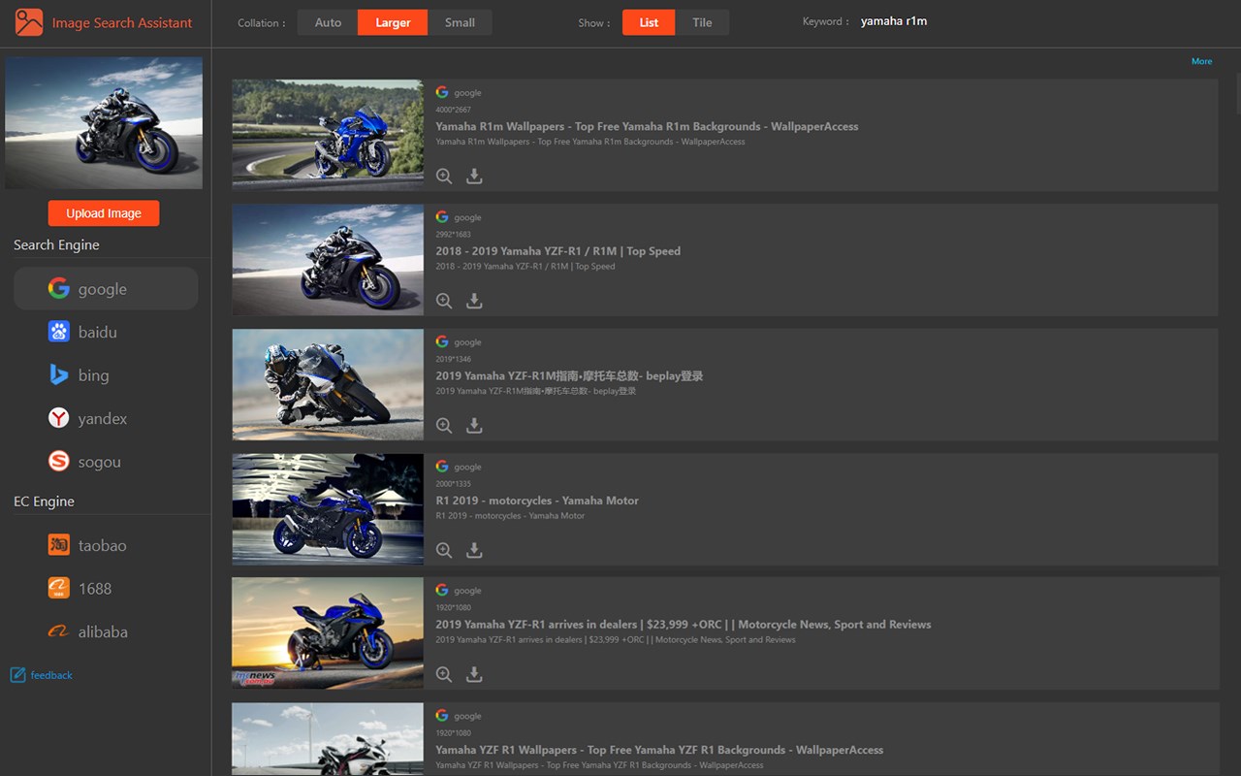Open the R1 2019 - motorcycles - Yamaha Motor title
The image size is (1241, 776).
click(x=537, y=501)
